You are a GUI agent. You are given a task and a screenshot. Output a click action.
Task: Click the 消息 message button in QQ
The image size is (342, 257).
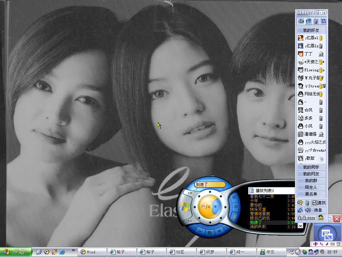[x=318, y=210]
